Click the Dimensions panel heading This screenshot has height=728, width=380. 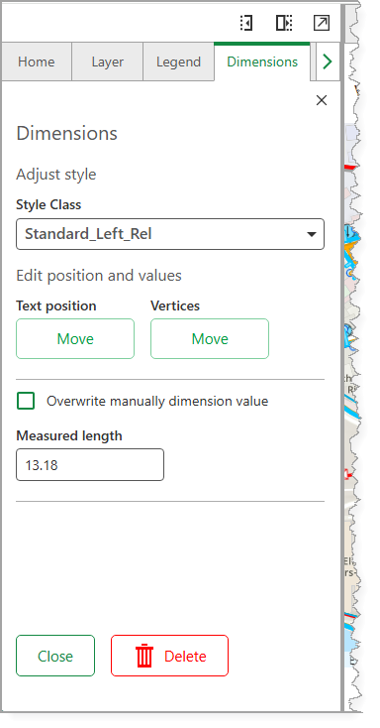(66, 133)
